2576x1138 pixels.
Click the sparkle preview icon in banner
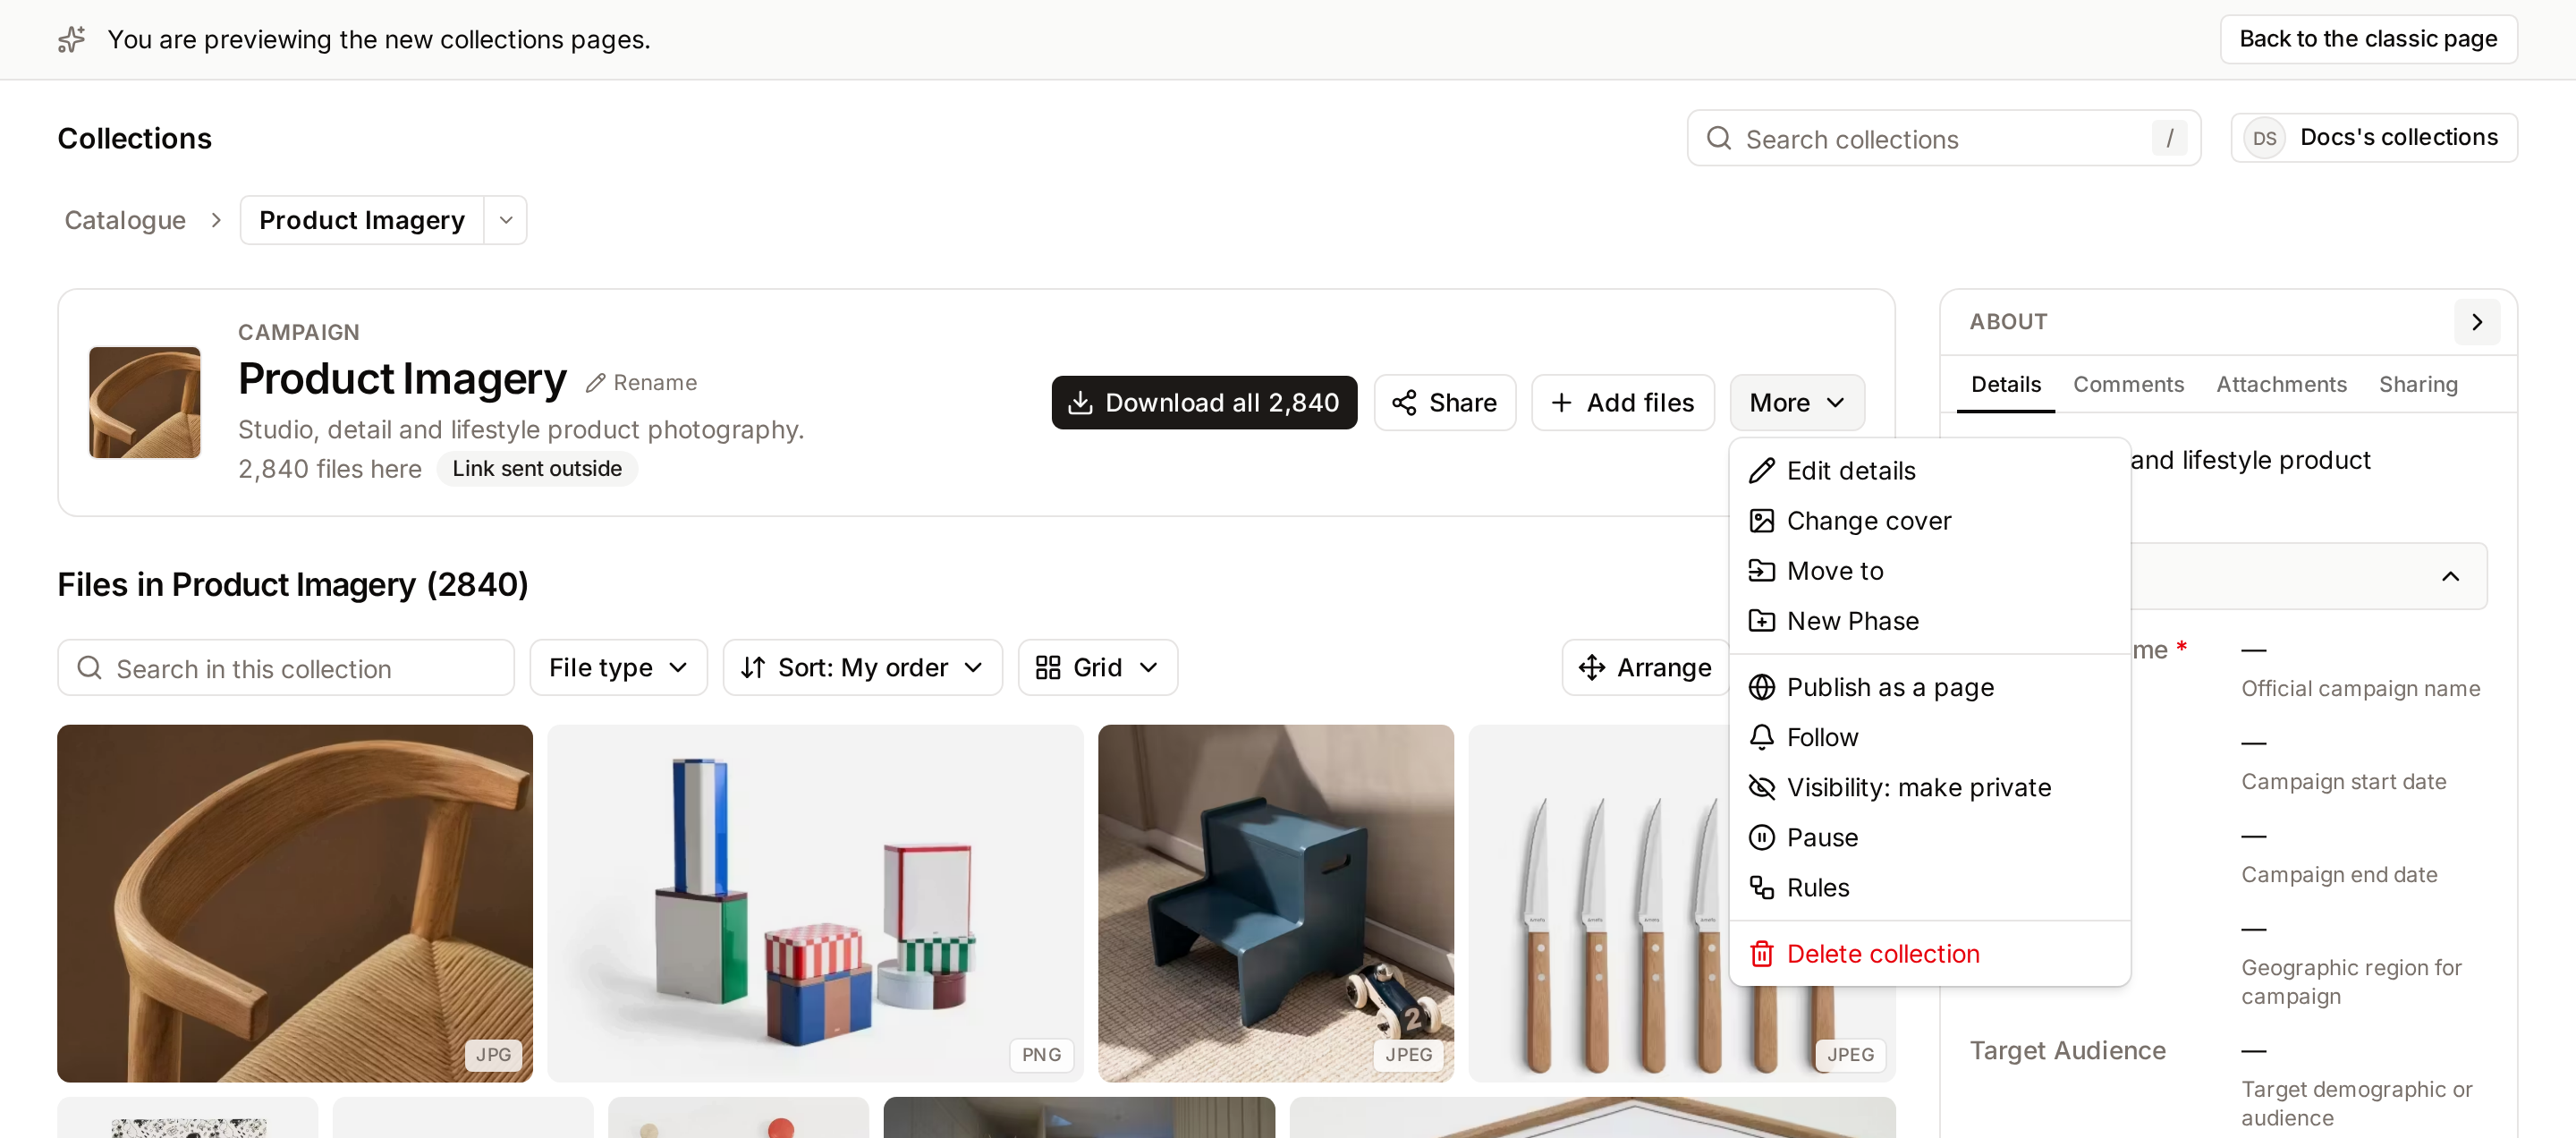pos(72,39)
